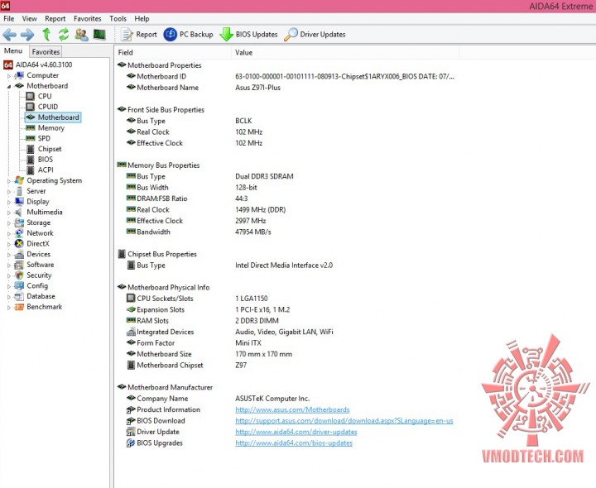
Task: Click the Multimedia speaker icon
Action: (x=19, y=212)
